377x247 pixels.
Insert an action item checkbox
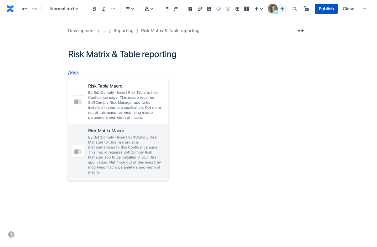point(190,9)
